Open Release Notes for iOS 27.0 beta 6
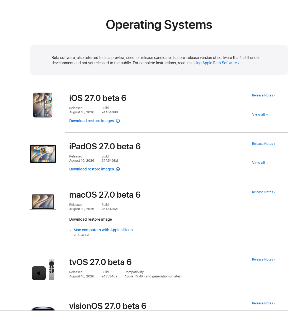Screen dimensions: 288x311 263,95
